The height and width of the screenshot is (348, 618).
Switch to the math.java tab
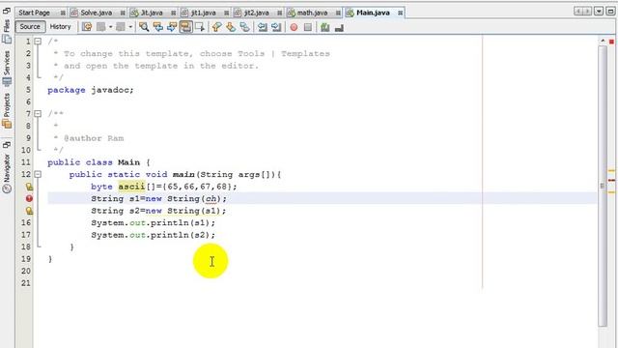(312, 13)
